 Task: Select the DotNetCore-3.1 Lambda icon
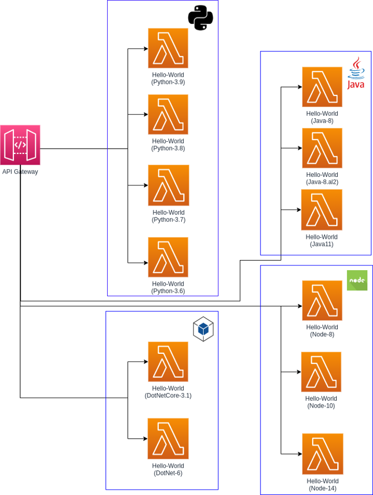[168, 361]
